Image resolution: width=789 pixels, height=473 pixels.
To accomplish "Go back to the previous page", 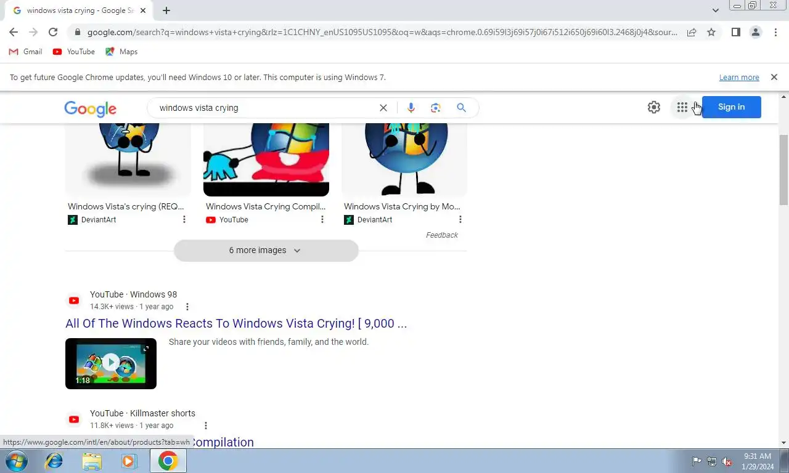I will pos(14,32).
